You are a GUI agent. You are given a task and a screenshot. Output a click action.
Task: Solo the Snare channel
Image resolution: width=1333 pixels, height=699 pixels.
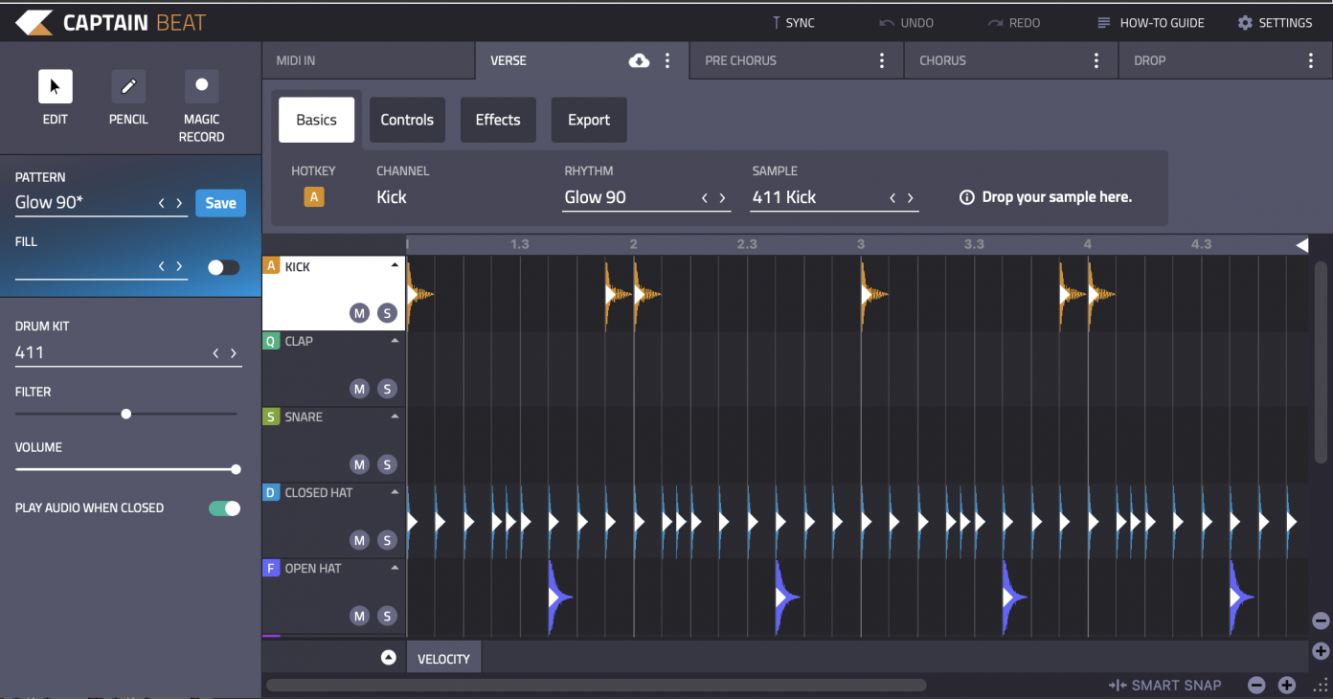[387, 464]
